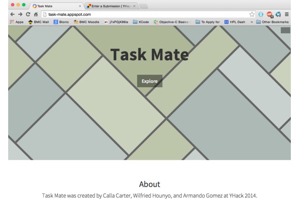Viewport: 299px width, 212px height.
Task: Open the XCode bookmarks folder
Action: click(x=141, y=22)
